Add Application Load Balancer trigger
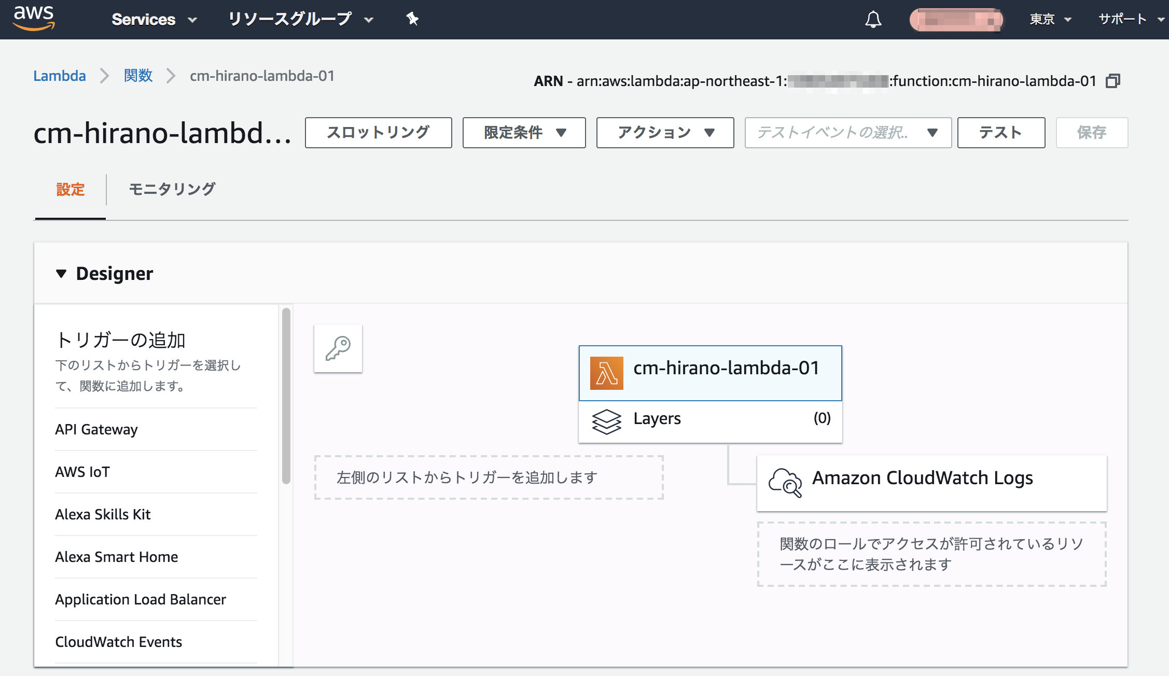 click(x=156, y=599)
